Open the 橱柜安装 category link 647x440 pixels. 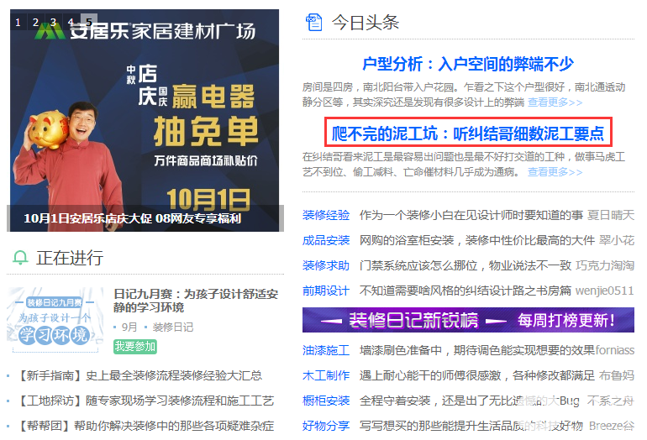coord(326,401)
